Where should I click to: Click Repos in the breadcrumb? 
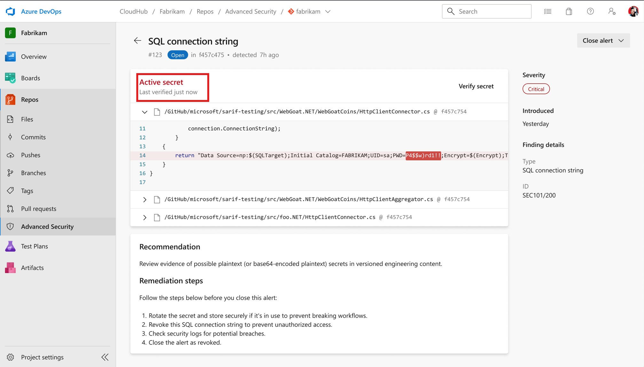coord(205,11)
